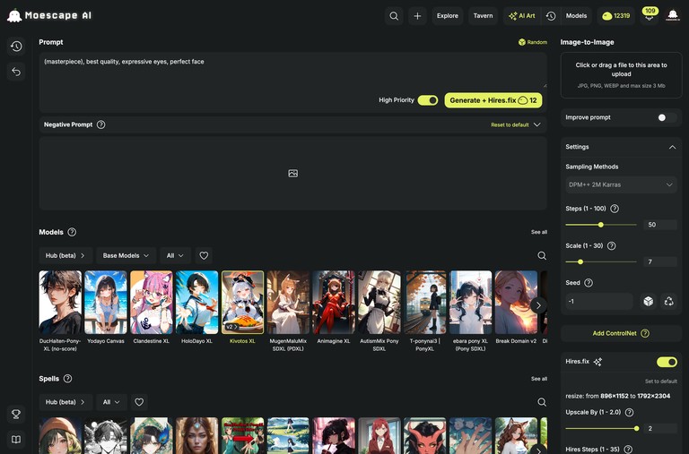Image resolution: width=689 pixels, height=454 pixels.
Task: Click the recycle seed icon
Action: click(x=669, y=302)
